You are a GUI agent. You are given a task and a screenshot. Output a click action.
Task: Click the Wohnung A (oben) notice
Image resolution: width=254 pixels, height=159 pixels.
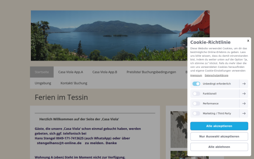click(x=80, y=157)
